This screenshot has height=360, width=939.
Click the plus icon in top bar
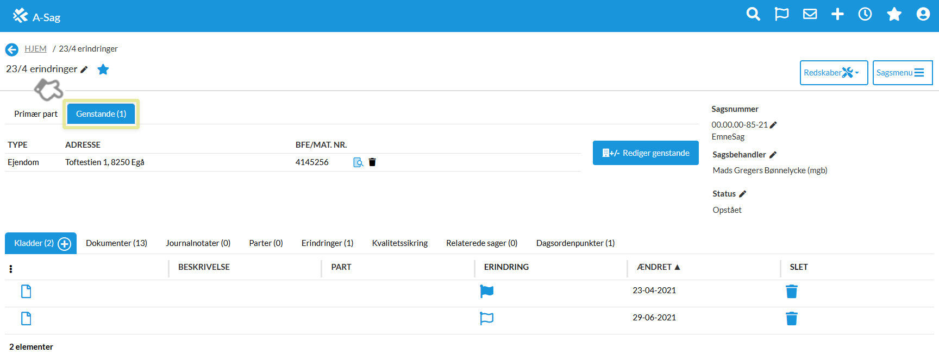pyautogui.click(x=837, y=14)
